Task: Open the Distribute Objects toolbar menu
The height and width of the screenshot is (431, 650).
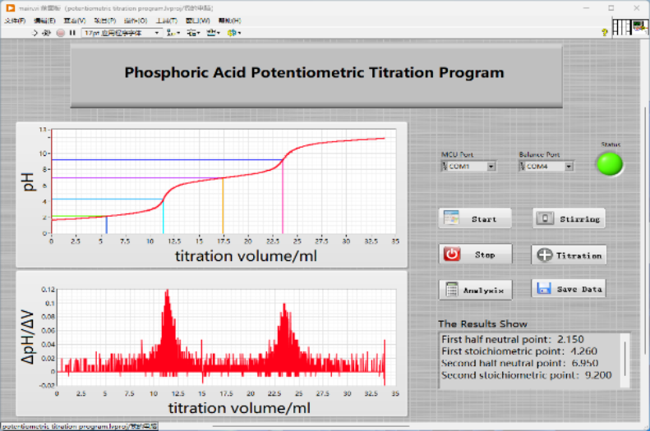Action: point(193,33)
